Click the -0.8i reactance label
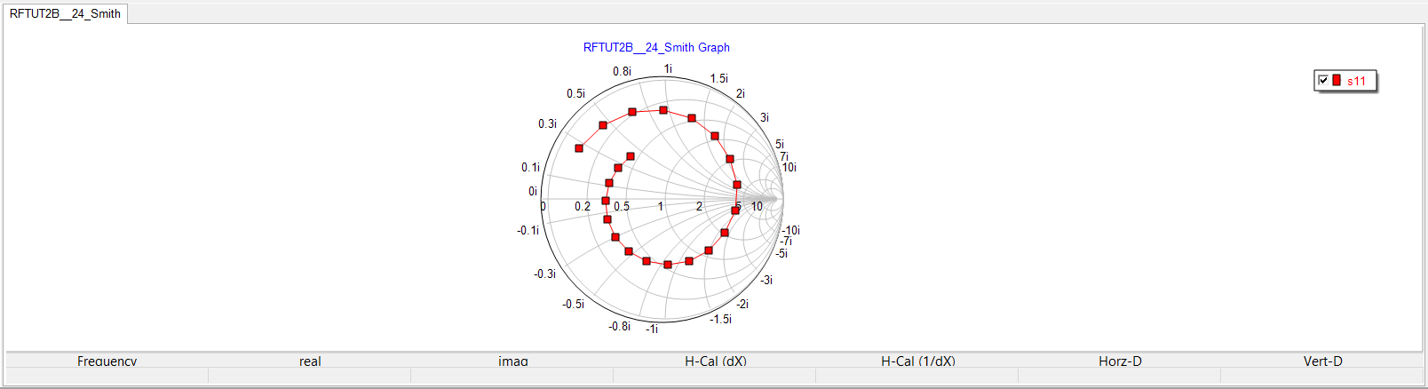Image resolution: width=1428 pixels, height=389 pixels. coord(619,326)
